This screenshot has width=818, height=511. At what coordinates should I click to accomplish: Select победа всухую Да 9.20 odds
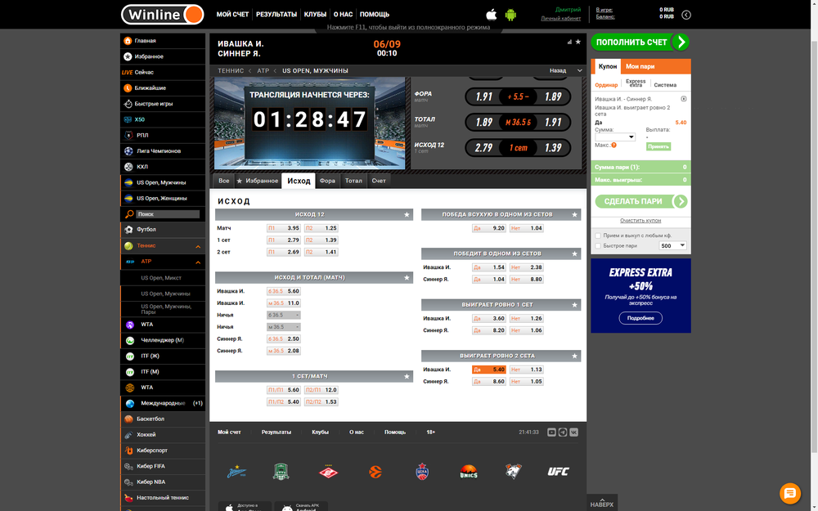pyautogui.click(x=489, y=228)
